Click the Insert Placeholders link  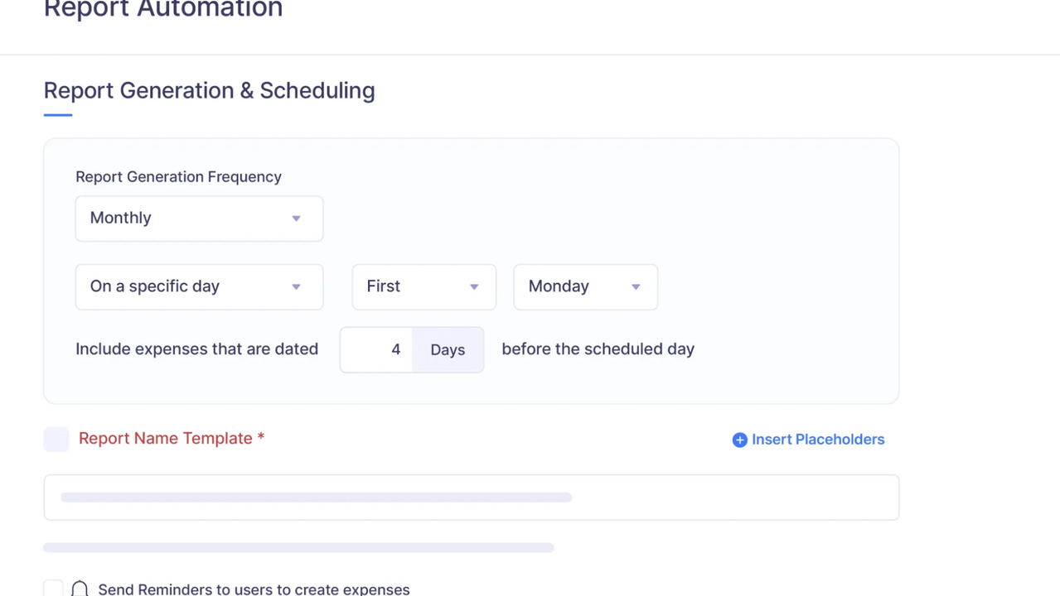click(817, 440)
